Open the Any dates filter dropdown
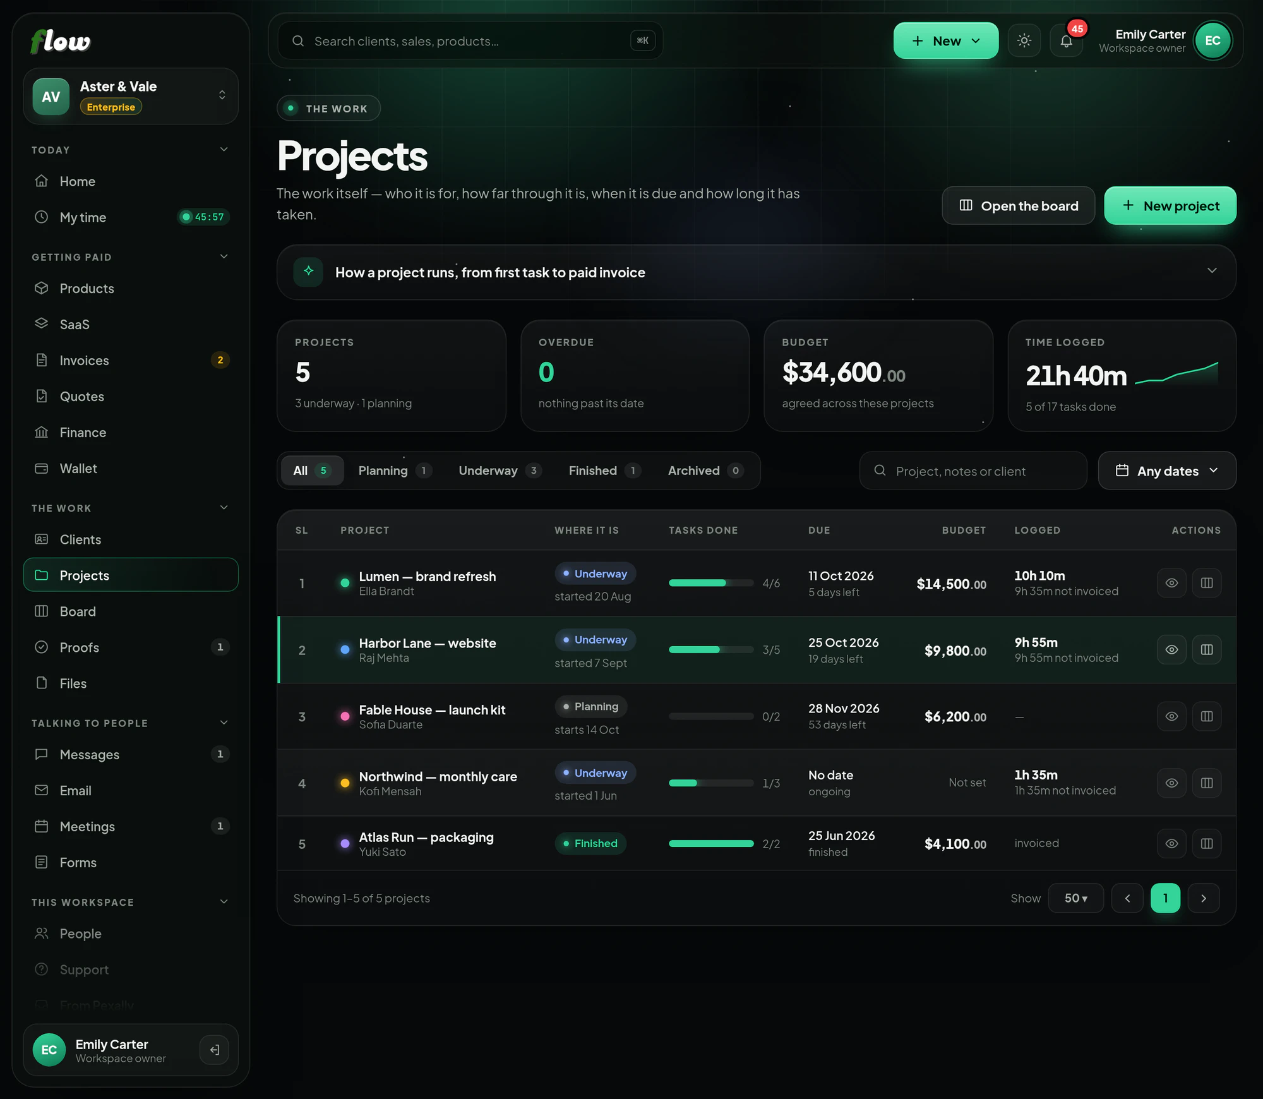 coord(1167,471)
